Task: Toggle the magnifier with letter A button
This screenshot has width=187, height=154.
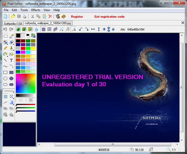Action: tap(74, 29)
